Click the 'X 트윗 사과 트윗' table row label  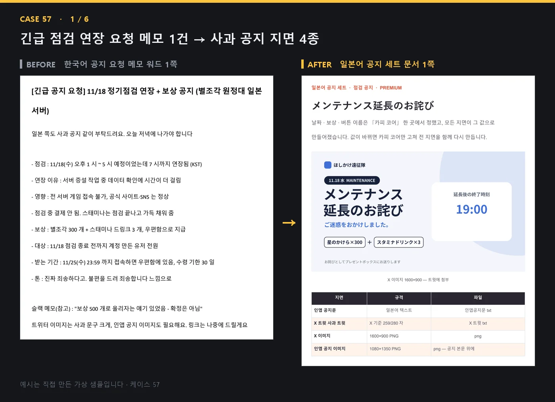[x=329, y=323]
